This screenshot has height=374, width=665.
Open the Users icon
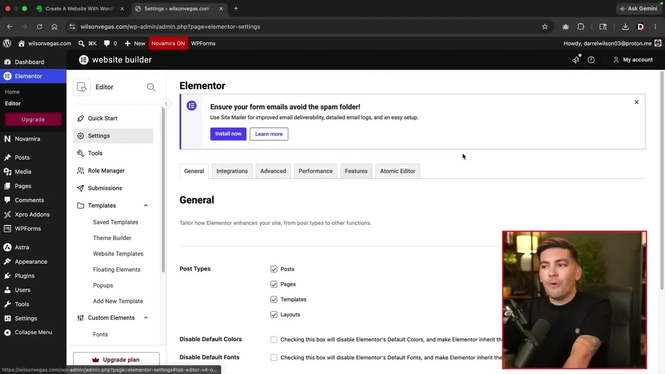tap(7, 290)
